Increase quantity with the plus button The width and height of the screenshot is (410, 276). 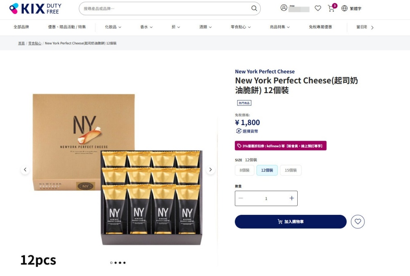tap(292, 198)
